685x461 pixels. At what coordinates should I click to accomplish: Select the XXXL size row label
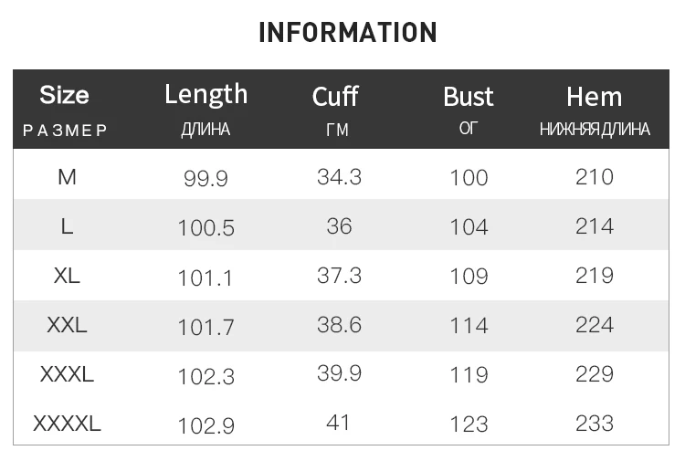pos(67,374)
